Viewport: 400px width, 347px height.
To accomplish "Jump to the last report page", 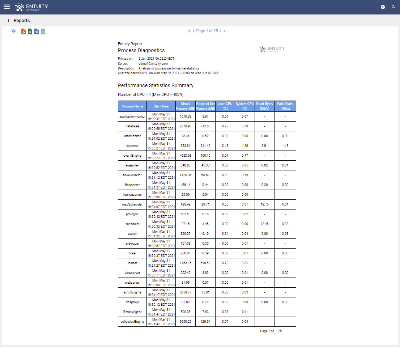I will pos(225,31).
